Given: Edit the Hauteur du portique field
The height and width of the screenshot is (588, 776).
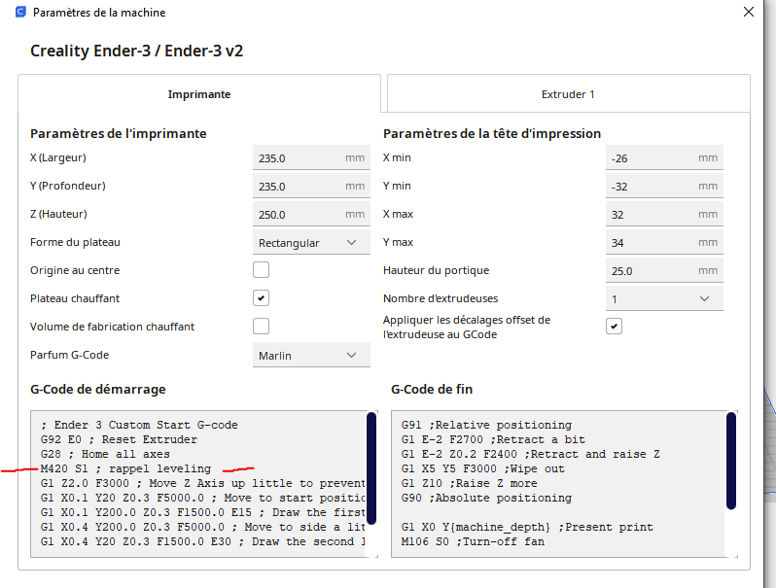Looking at the screenshot, I should point(664,271).
